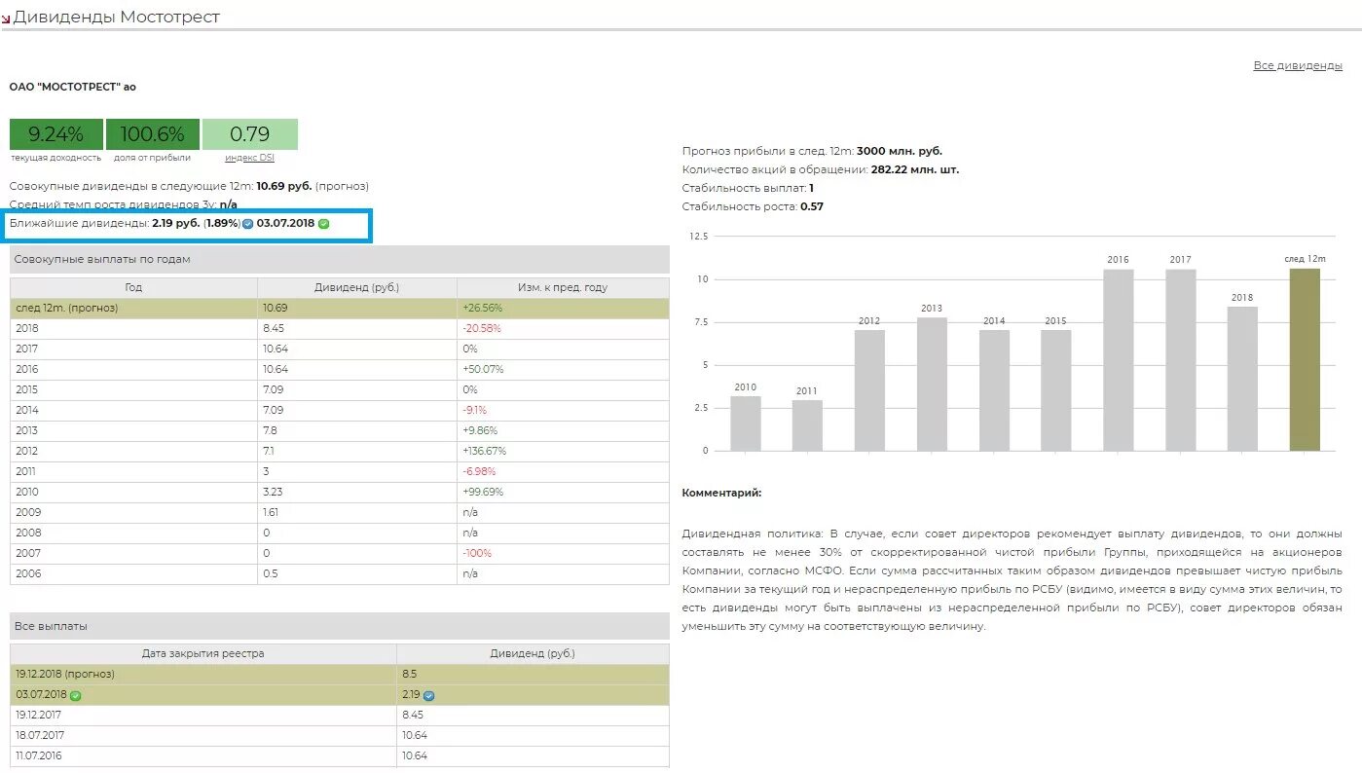Screen dimensions: 1362x773
Task: Click the Все выплаты section header
Action: [340, 626]
